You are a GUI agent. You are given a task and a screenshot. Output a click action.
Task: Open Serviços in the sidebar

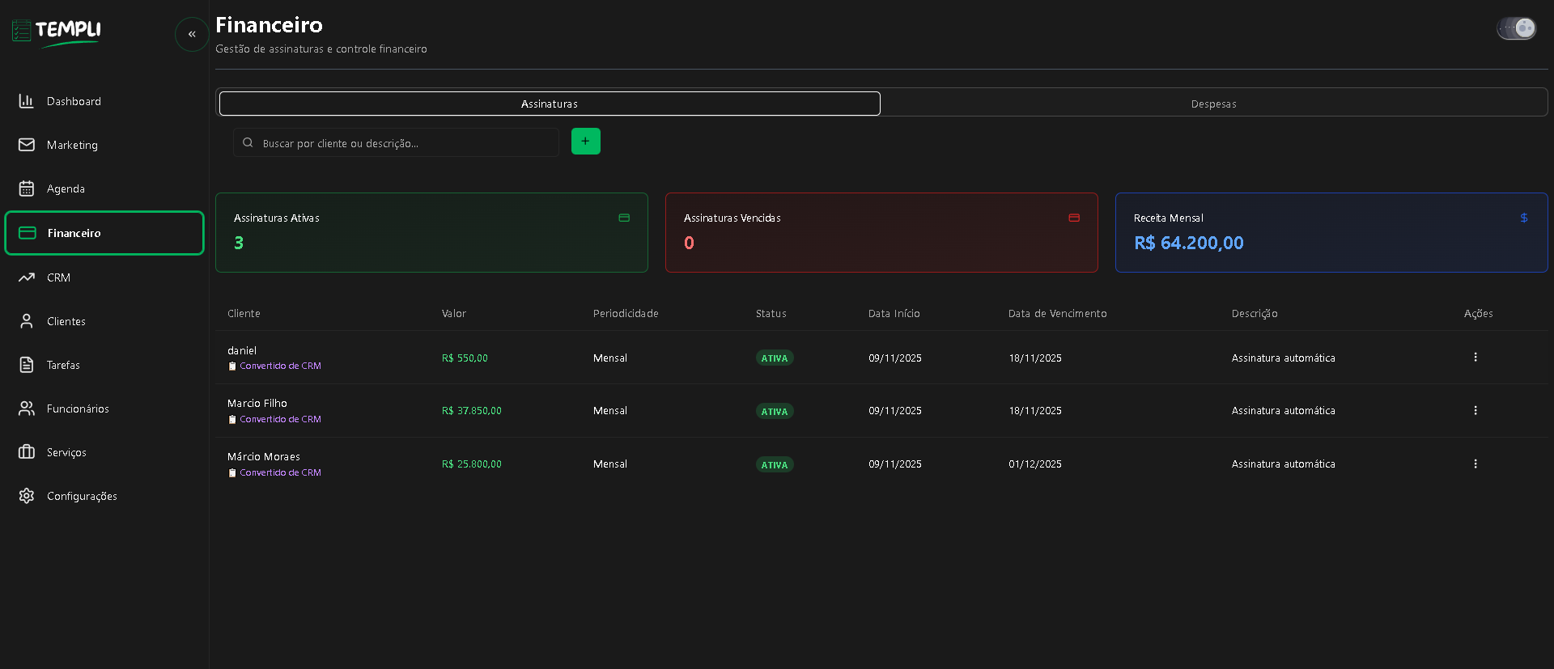tap(104, 452)
